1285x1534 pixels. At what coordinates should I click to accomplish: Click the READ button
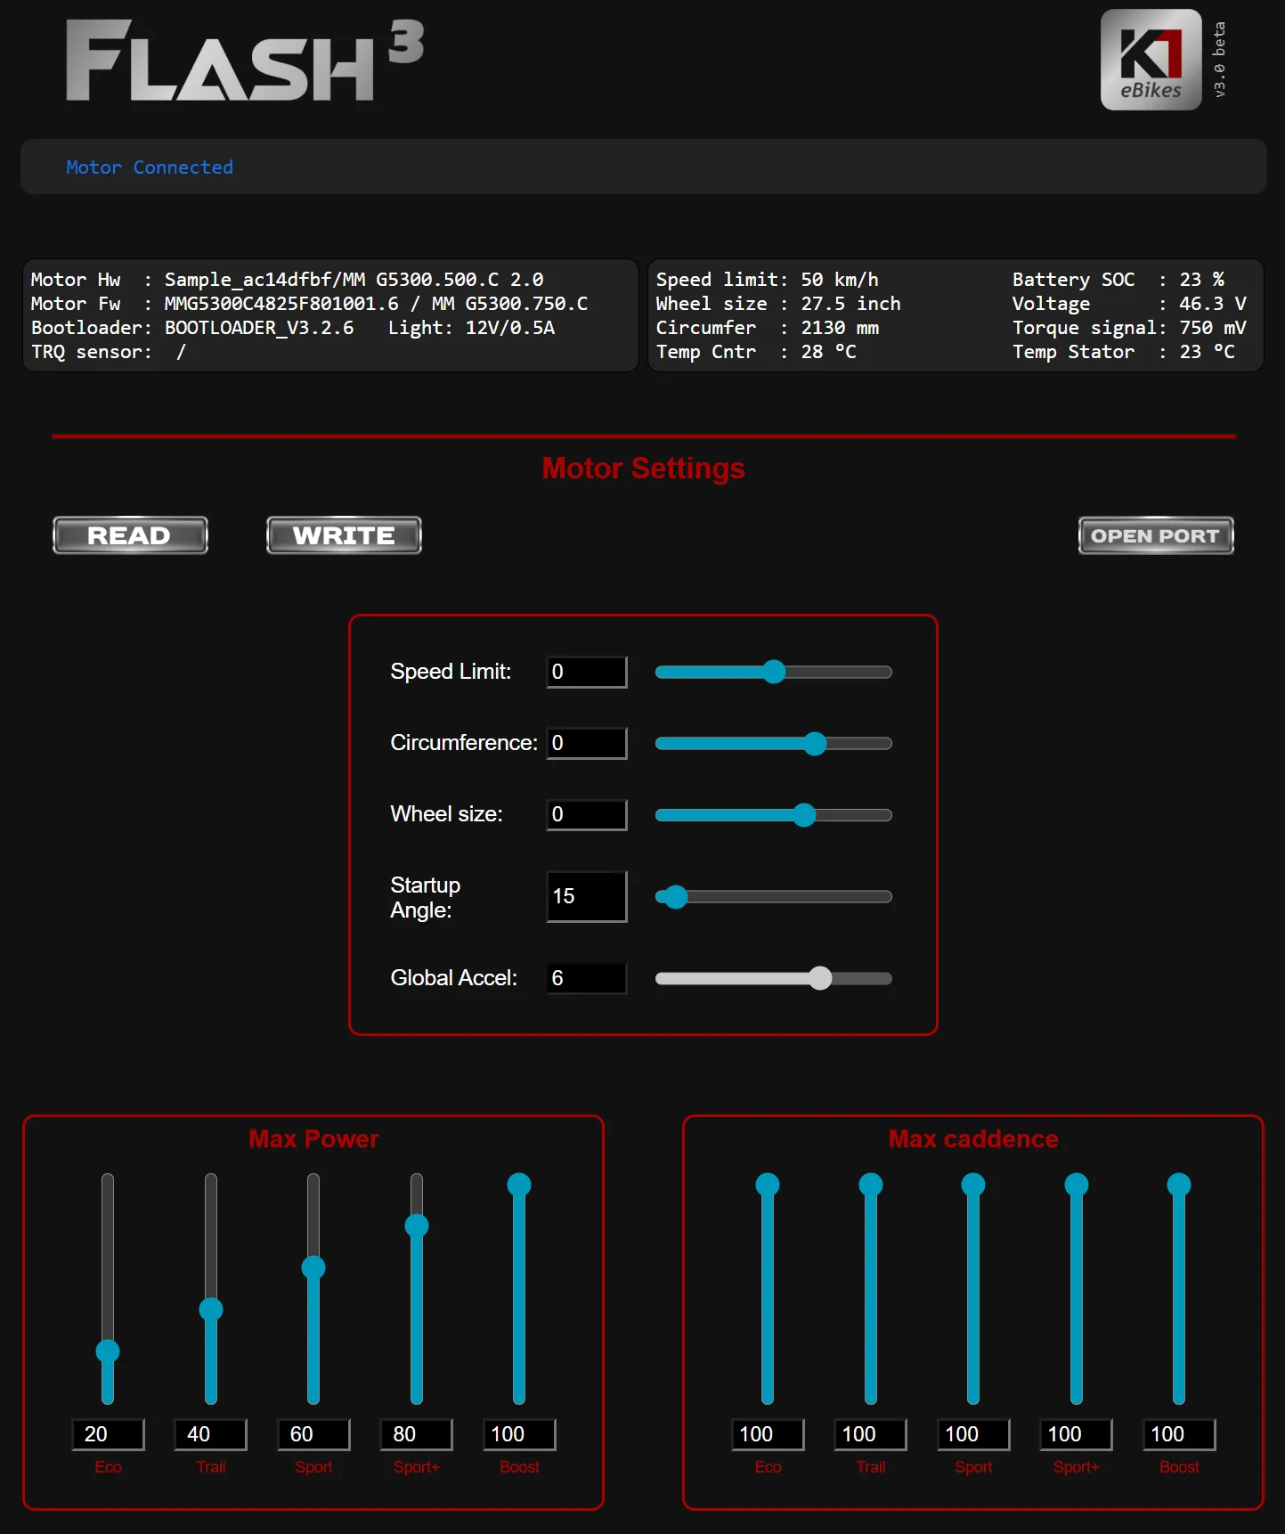click(130, 535)
